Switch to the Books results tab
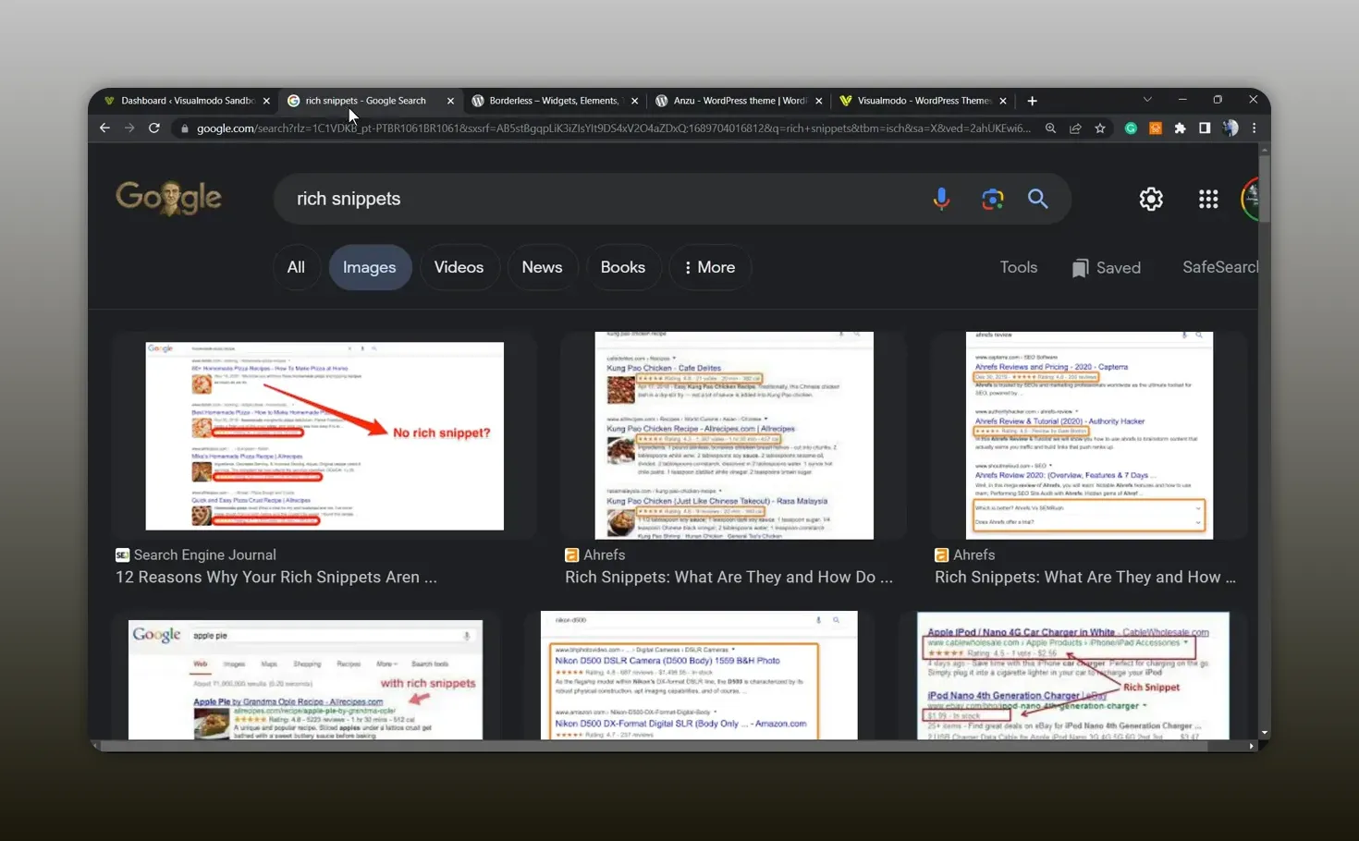Viewport: 1359px width, 841px height. [623, 267]
